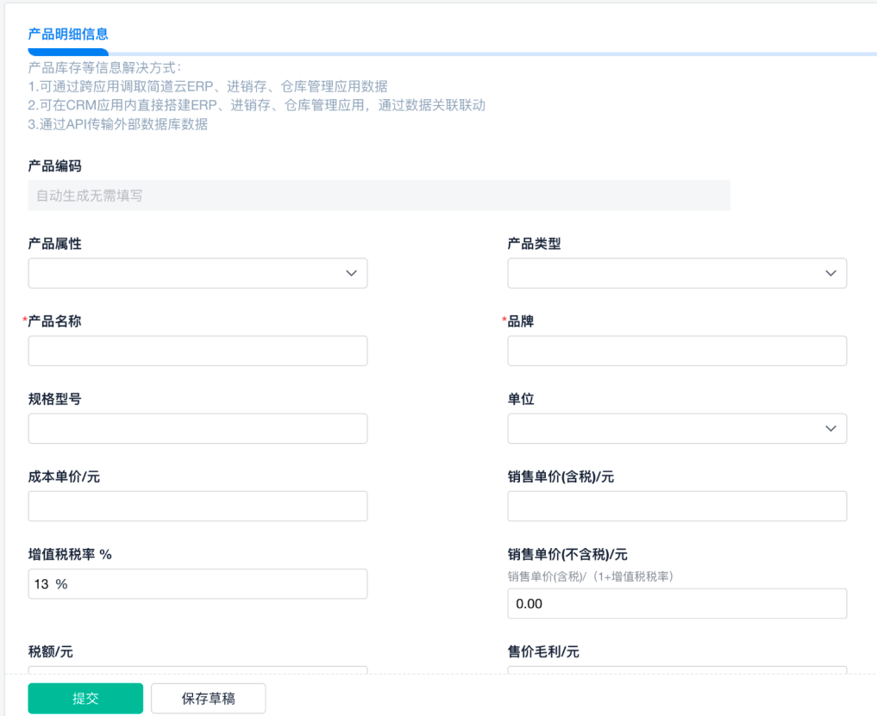Click the 售价毛利/元 field label
This screenshot has height=716, width=877.
pyautogui.click(x=543, y=652)
